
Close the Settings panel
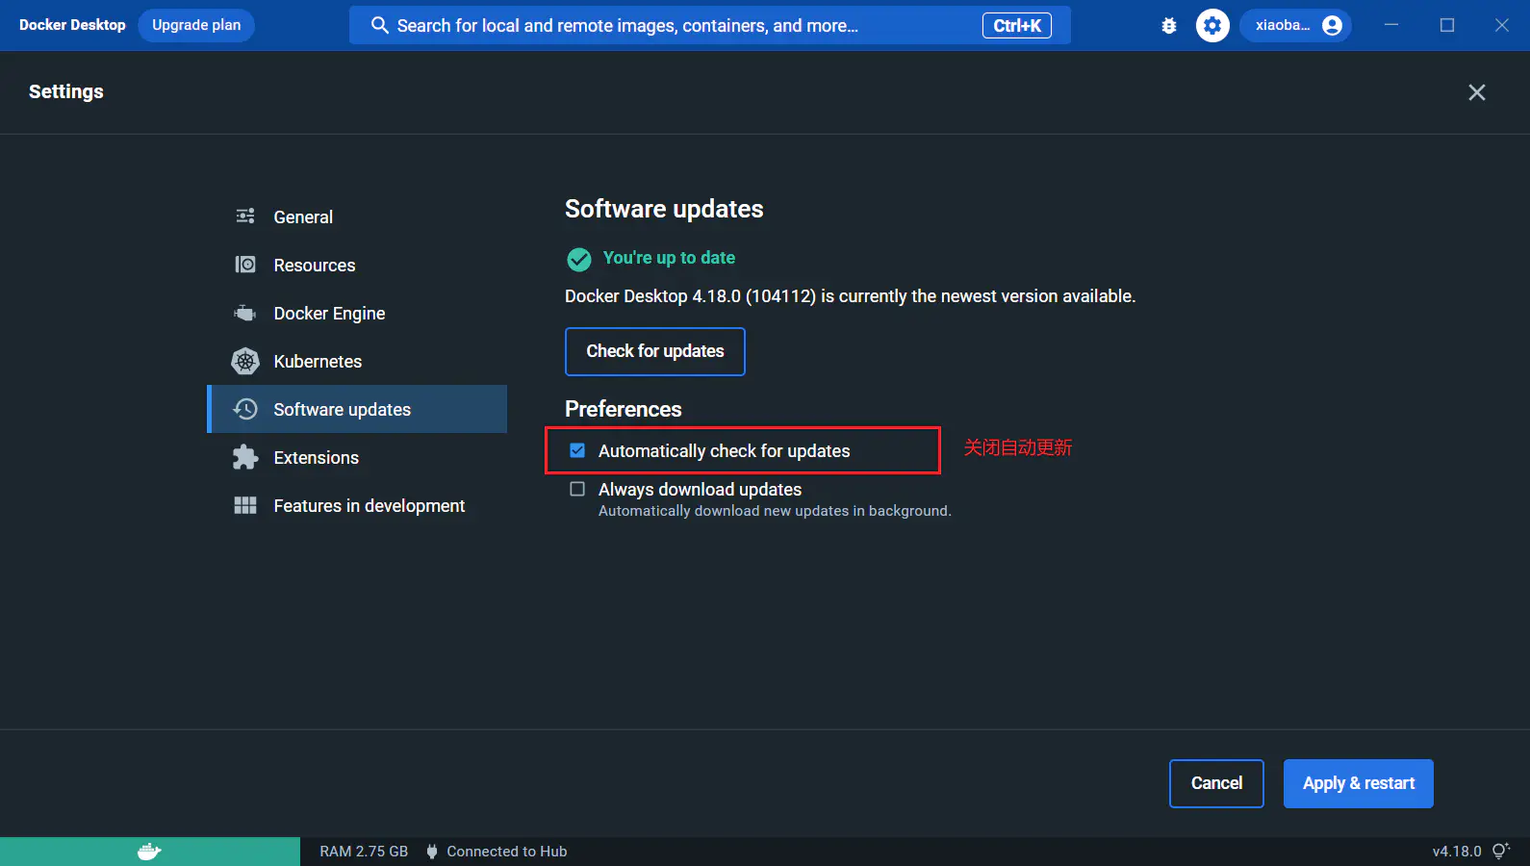tap(1477, 92)
